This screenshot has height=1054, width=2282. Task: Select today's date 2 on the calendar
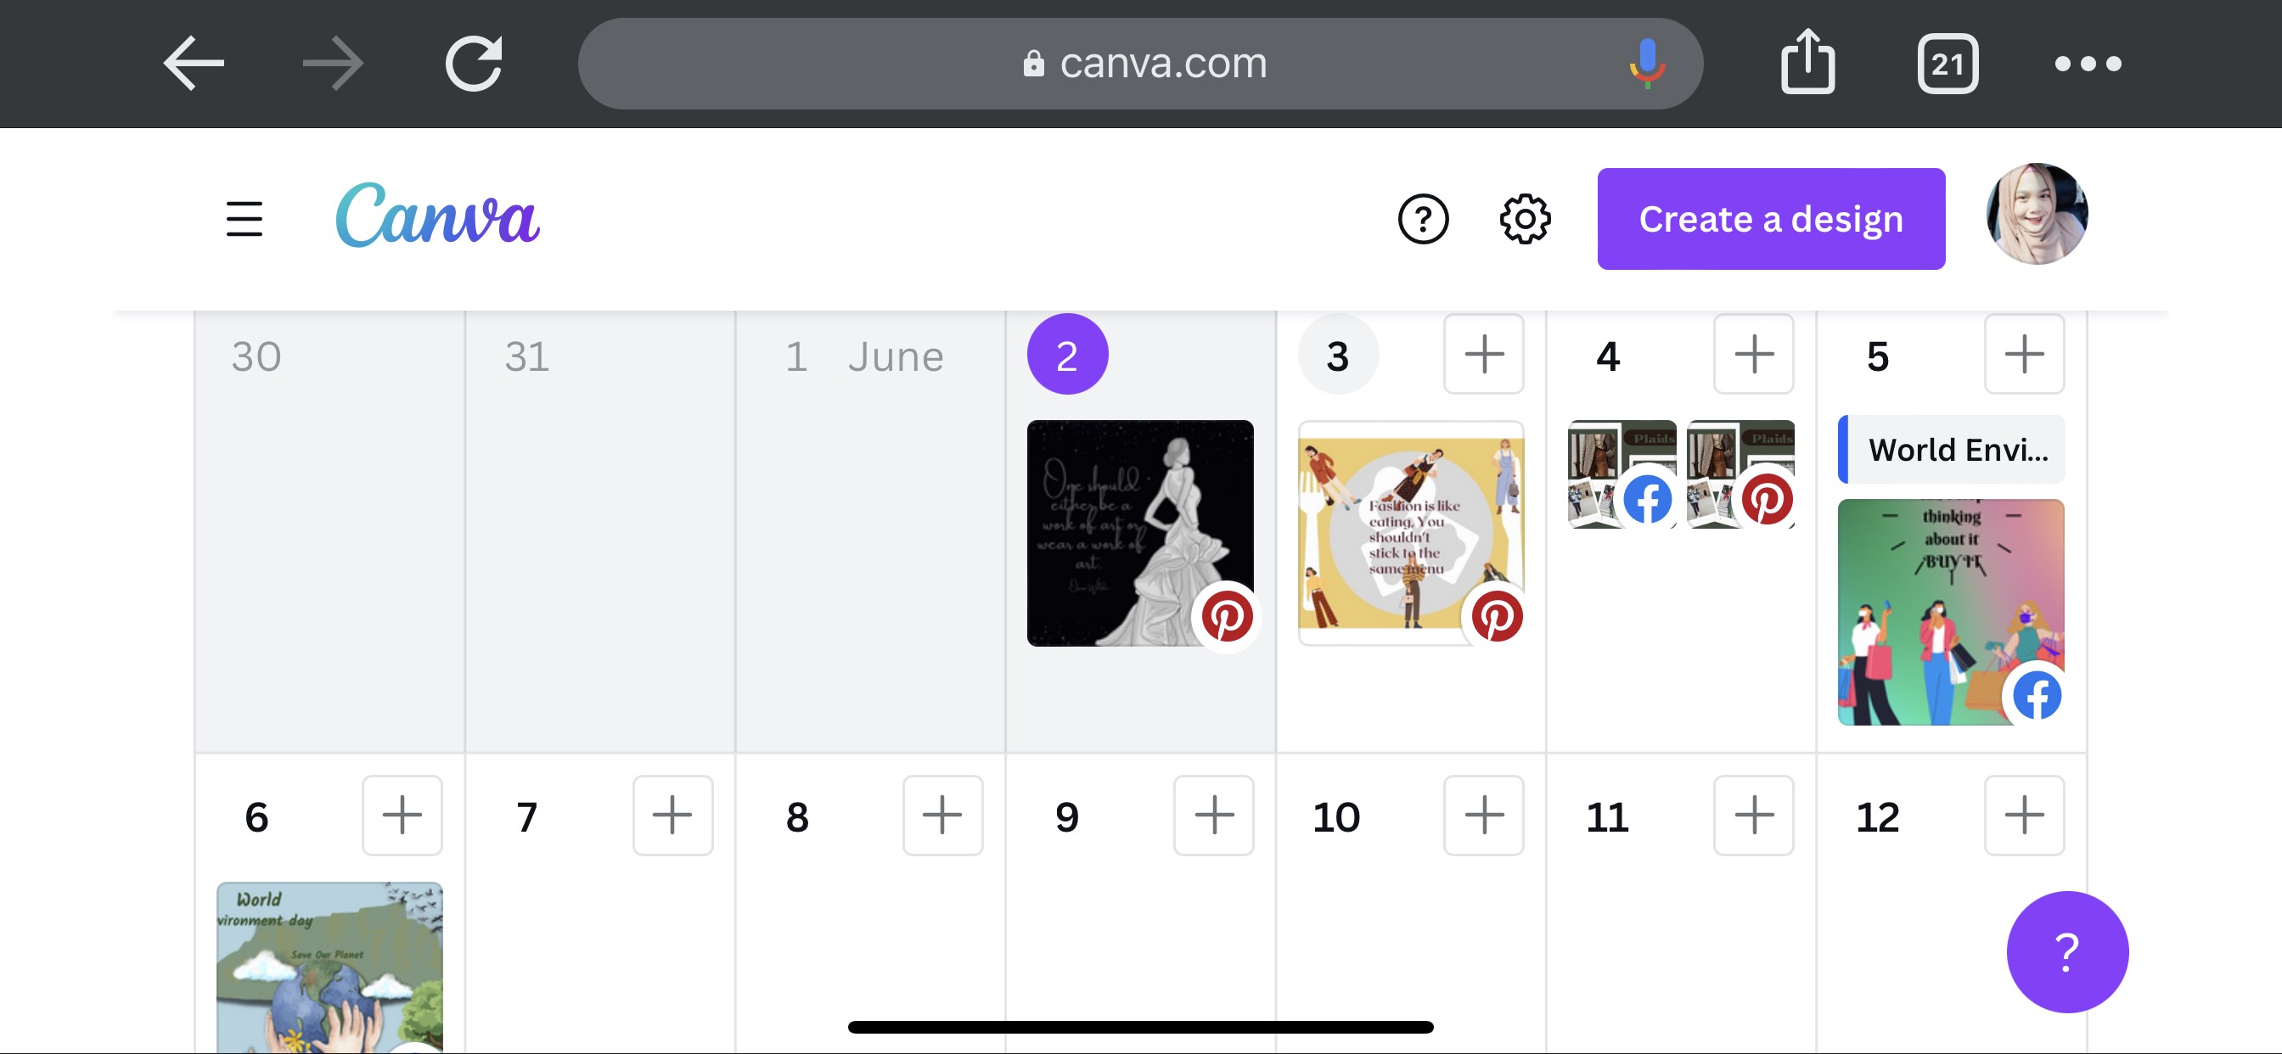click(x=1066, y=354)
